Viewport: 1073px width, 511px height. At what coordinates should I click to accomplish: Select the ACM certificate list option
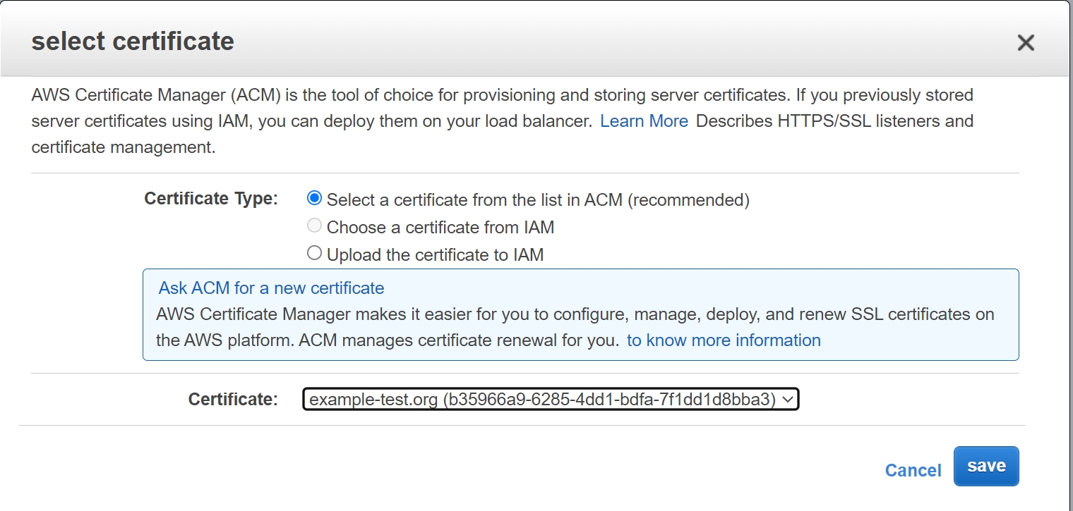[x=315, y=199]
